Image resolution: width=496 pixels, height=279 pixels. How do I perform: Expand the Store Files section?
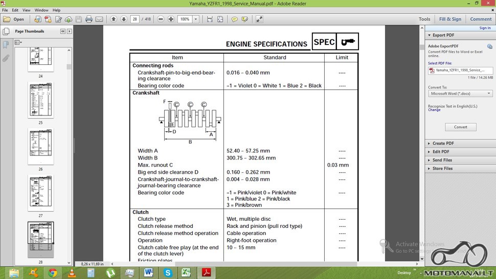[x=429, y=169]
